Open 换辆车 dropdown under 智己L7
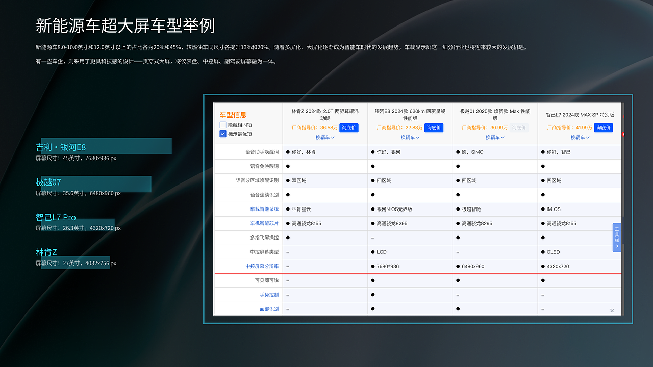 tap(580, 137)
